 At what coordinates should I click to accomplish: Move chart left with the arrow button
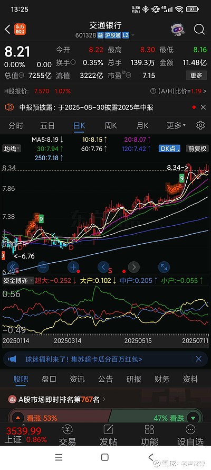[x=104, y=266]
